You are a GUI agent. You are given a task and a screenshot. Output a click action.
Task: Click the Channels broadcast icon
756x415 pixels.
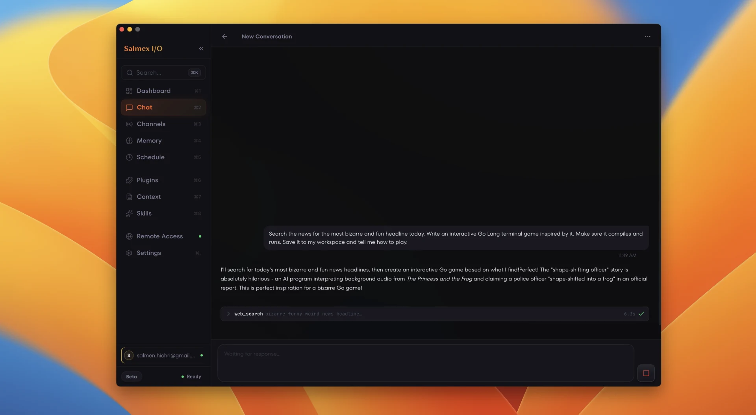pyautogui.click(x=129, y=124)
